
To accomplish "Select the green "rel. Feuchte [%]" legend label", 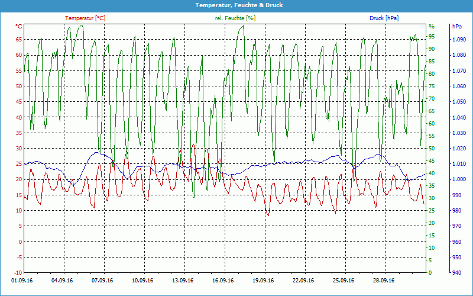I will [x=235, y=18].
